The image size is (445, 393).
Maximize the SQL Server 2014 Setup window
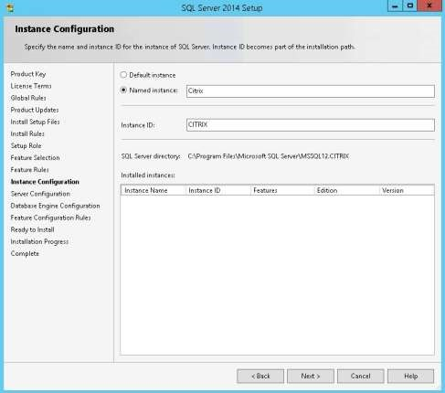coord(410,6)
